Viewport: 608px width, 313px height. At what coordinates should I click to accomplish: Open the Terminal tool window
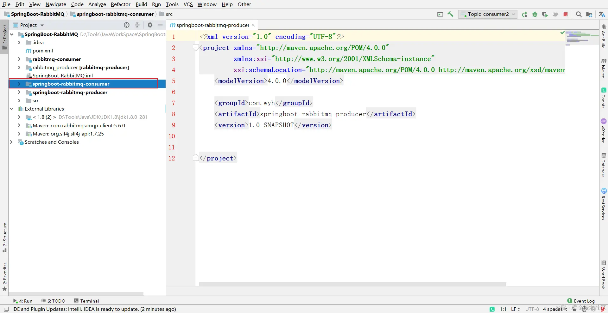point(86,301)
